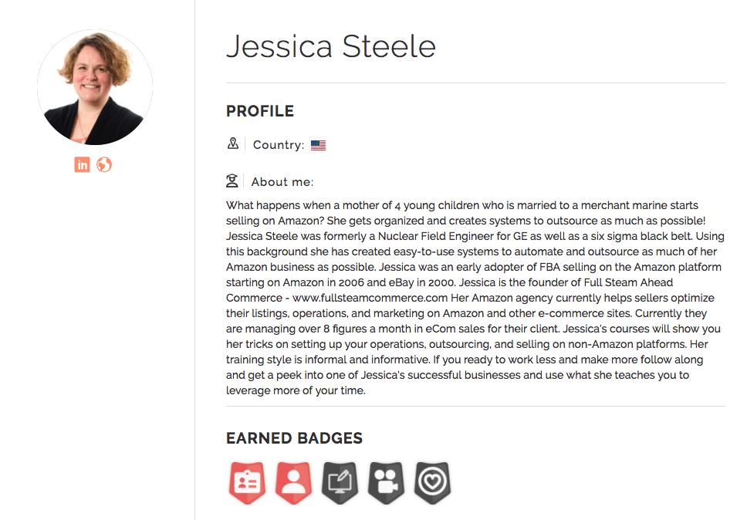Select the red user silhouette badge
This screenshot has width=747, height=520.
point(293,482)
